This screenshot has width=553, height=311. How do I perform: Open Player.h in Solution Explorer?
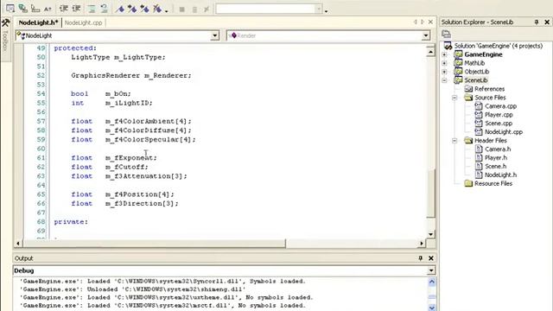coord(495,158)
